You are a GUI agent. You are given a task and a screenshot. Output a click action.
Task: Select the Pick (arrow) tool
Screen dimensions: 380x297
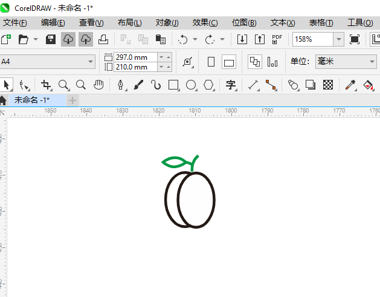6,85
